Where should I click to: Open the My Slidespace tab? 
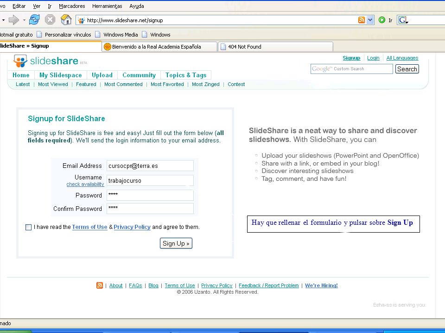tap(60, 75)
